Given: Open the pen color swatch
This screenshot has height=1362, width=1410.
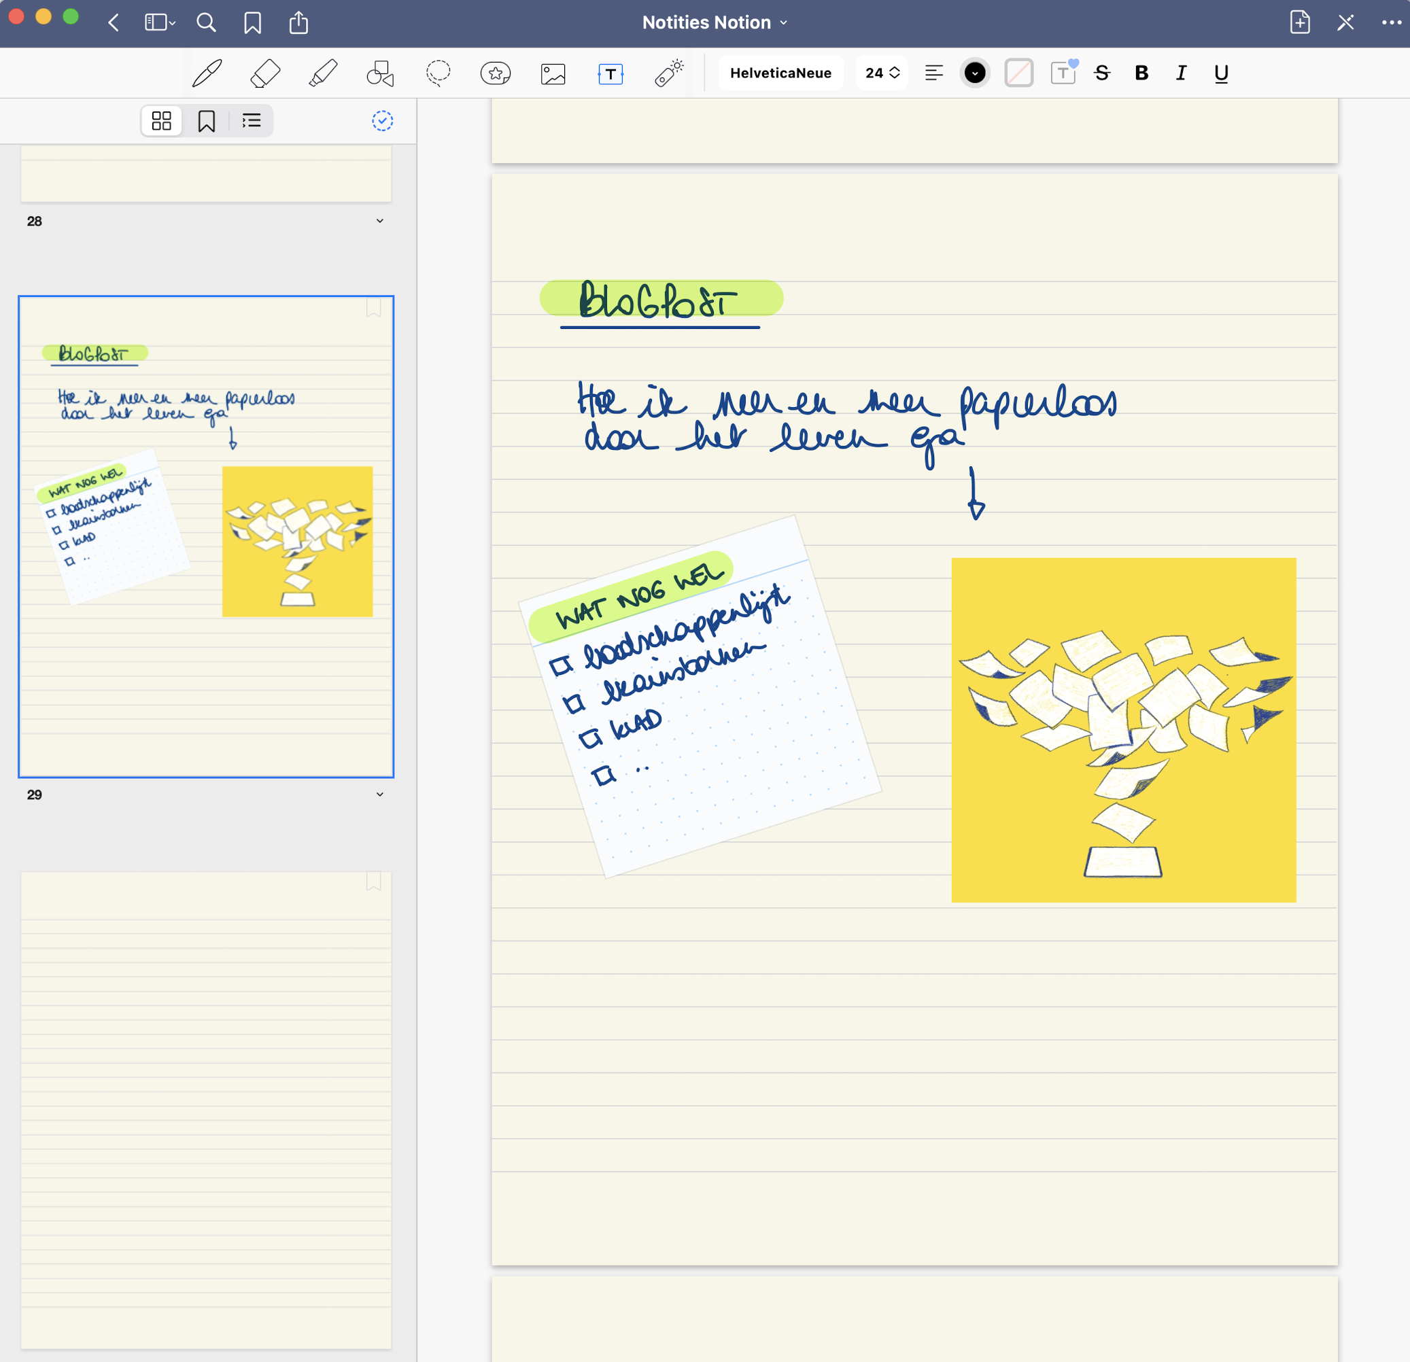Looking at the screenshot, I should point(975,72).
